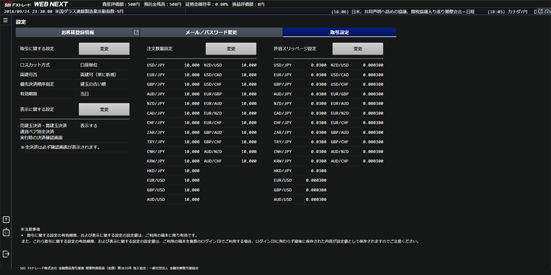This screenshot has width=551, height=275.
Task: Select the USD/JPY order quantity row
Action: click(173, 65)
